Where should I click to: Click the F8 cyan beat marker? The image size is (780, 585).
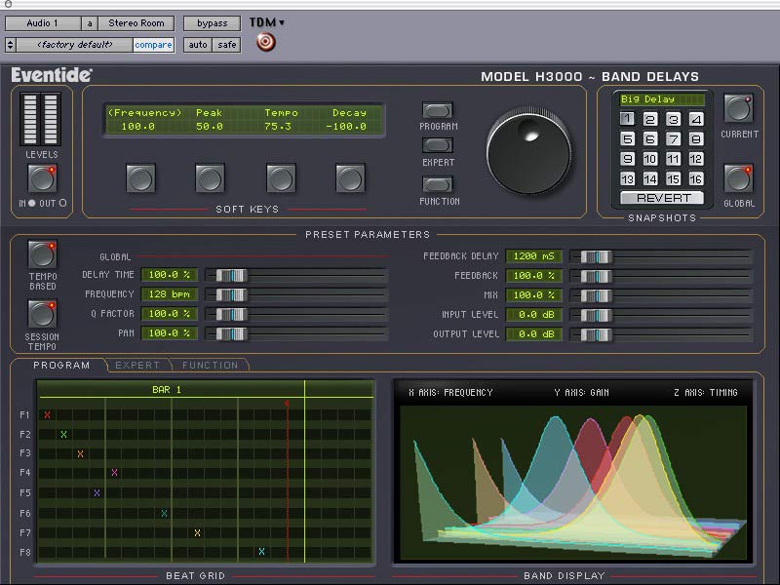point(261,551)
